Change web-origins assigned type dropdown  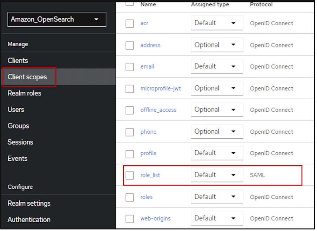pyautogui.click(x=217, y=218)
